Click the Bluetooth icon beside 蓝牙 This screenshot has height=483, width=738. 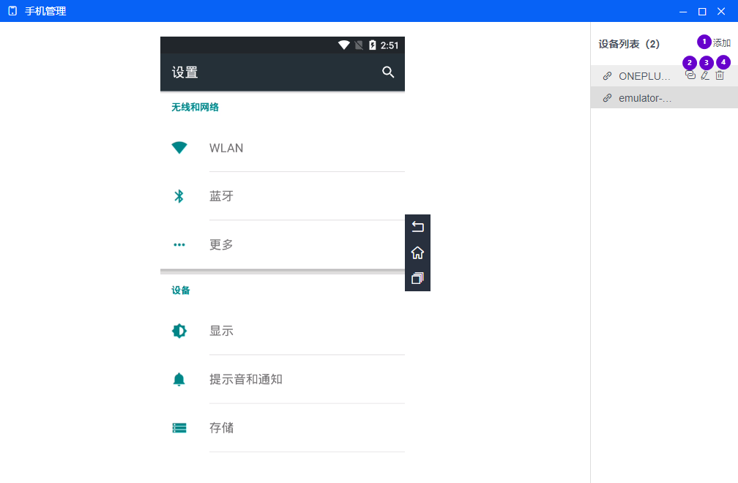pyautogui.click(x=179, y=196)
